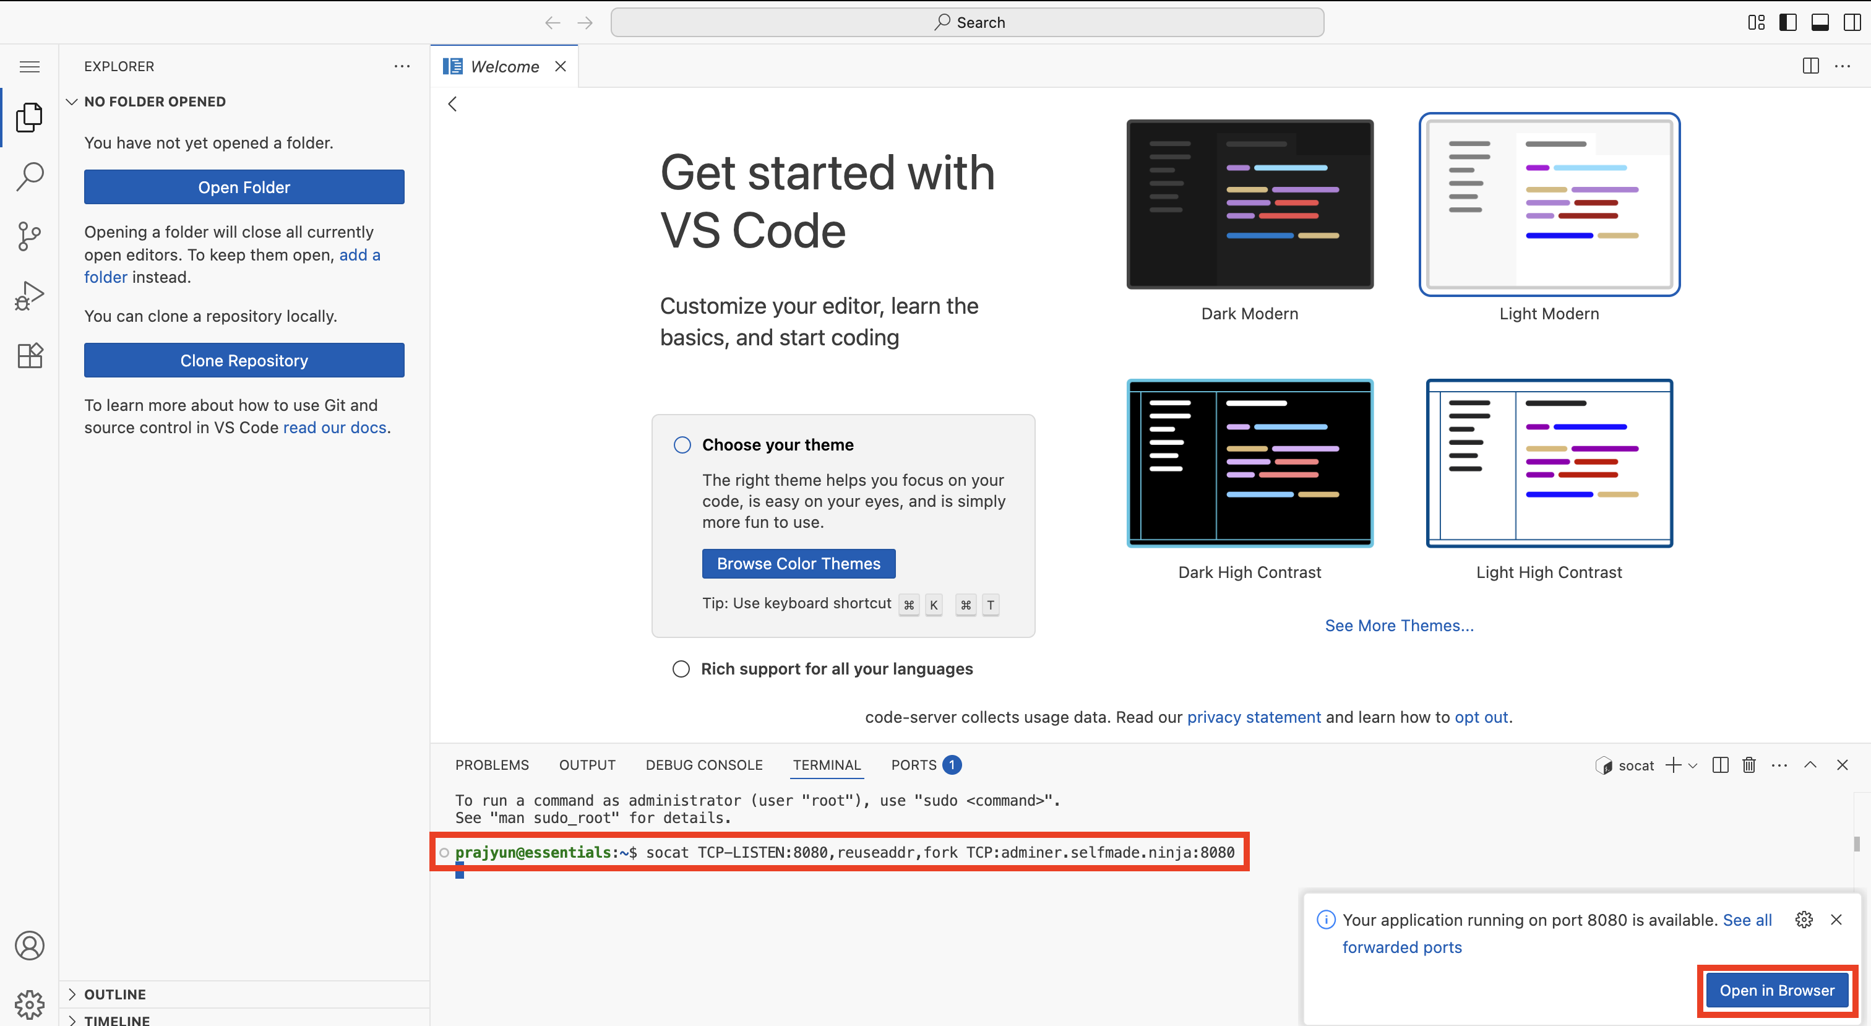Screen dimensions: 1871x1026
Task: Split the terminal panel
Action: pyautogui.click(x=1720, y=765)
